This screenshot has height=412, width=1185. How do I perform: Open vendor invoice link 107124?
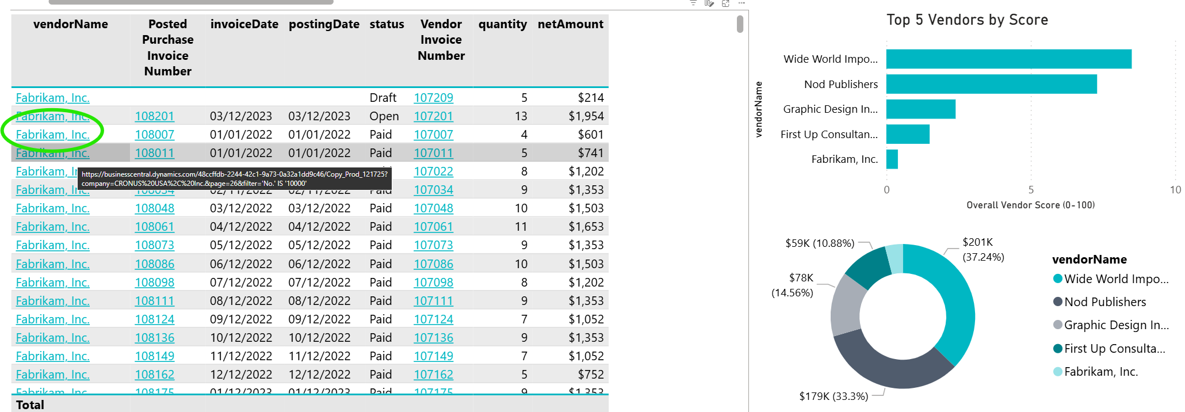click(x=433, y=319)
